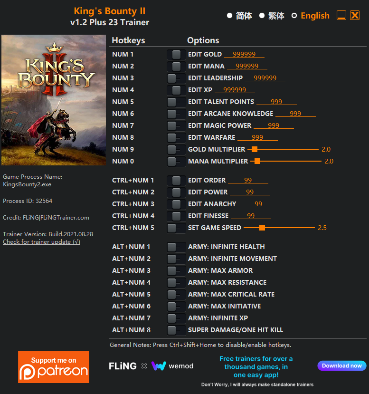Viewport: 369px width, 394px height.
Task: Click the Edit Order value field
Action: [x=248, y=180]
